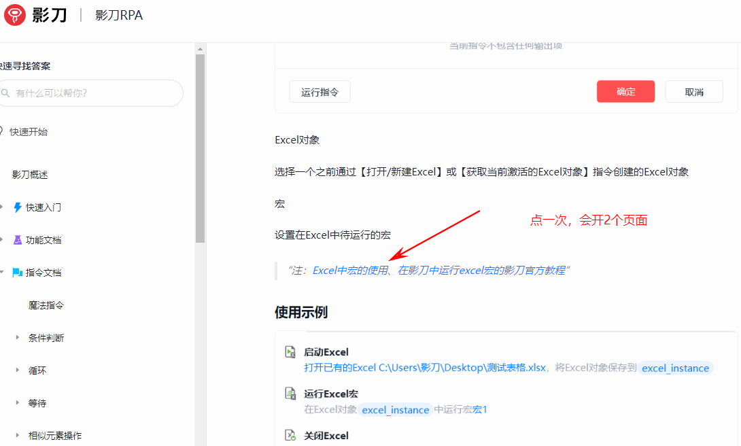Screen dimensions: 741x446
Task: Click the sidebar vertical scrollbar thumb
Action: [201, 148]
